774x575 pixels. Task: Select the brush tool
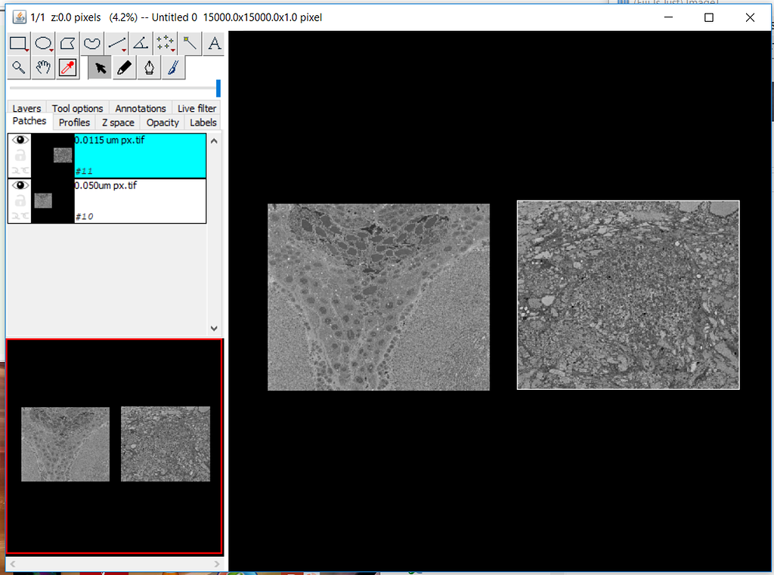(173, 67)
